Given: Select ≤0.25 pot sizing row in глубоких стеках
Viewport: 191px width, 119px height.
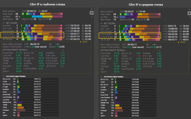Looking at the screenshot, I should click(x=32, y=39).
